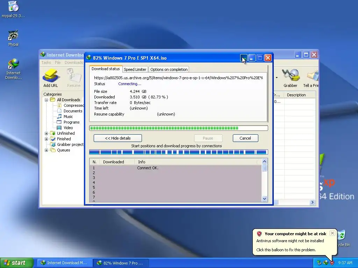Image resolution: width=358 pixels, height=268 pixels.
Task: Click the Connecting... status text
Action: click(130, 84)
